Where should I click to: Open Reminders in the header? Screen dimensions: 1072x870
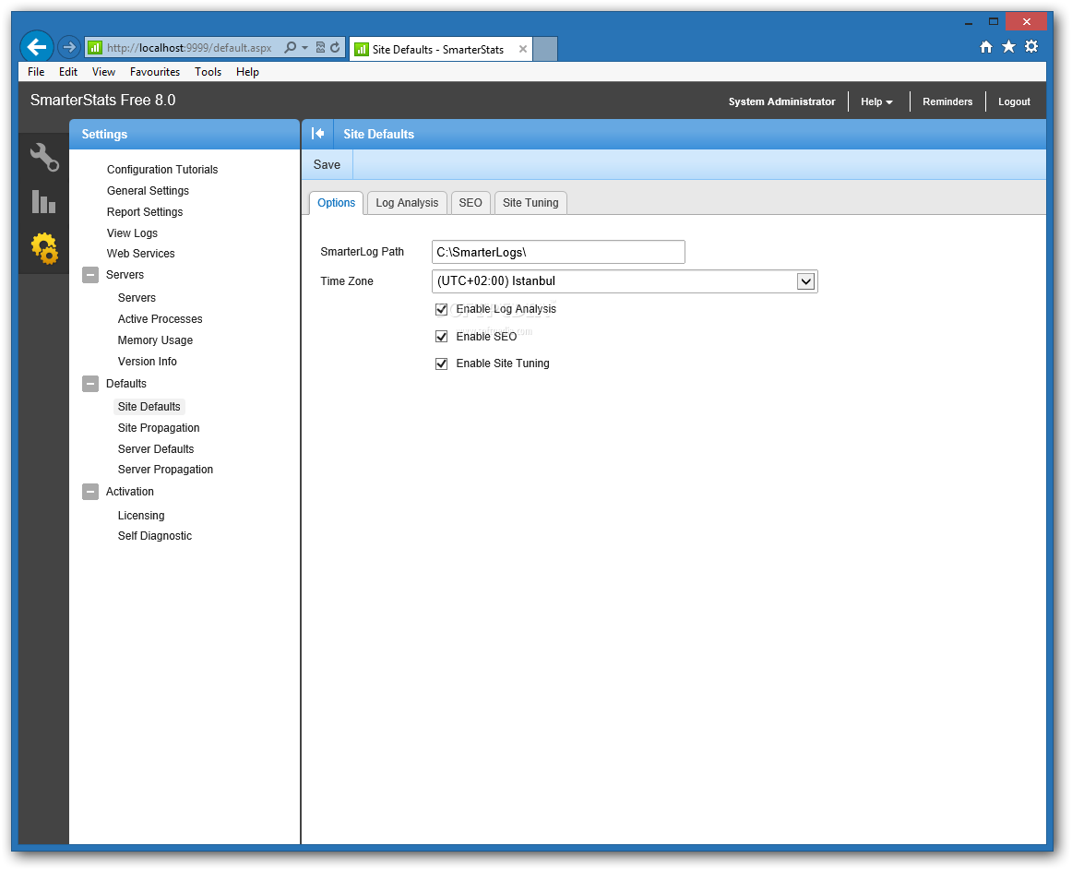pyautogui.click(x=947, y=101)
